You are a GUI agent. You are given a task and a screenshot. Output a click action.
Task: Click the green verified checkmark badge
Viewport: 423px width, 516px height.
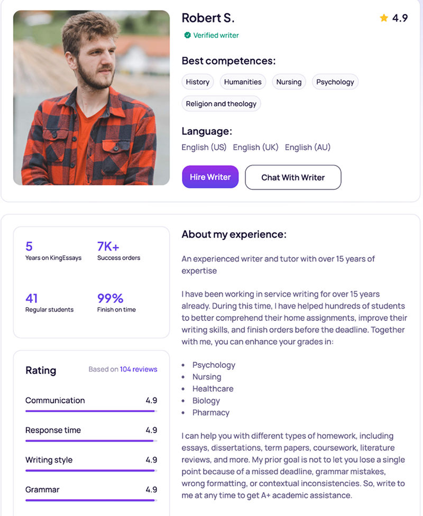(187, 35)
